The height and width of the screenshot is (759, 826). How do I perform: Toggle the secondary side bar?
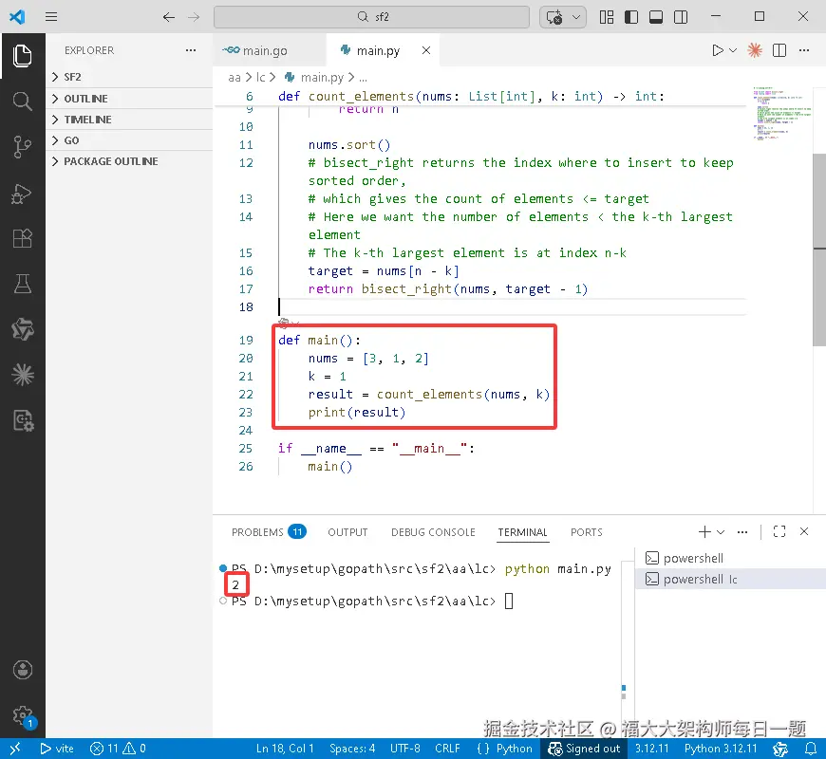pos(681,17)
